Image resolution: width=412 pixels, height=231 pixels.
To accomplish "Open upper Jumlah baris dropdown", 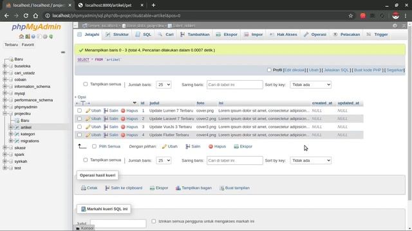I will click(164, 85).
